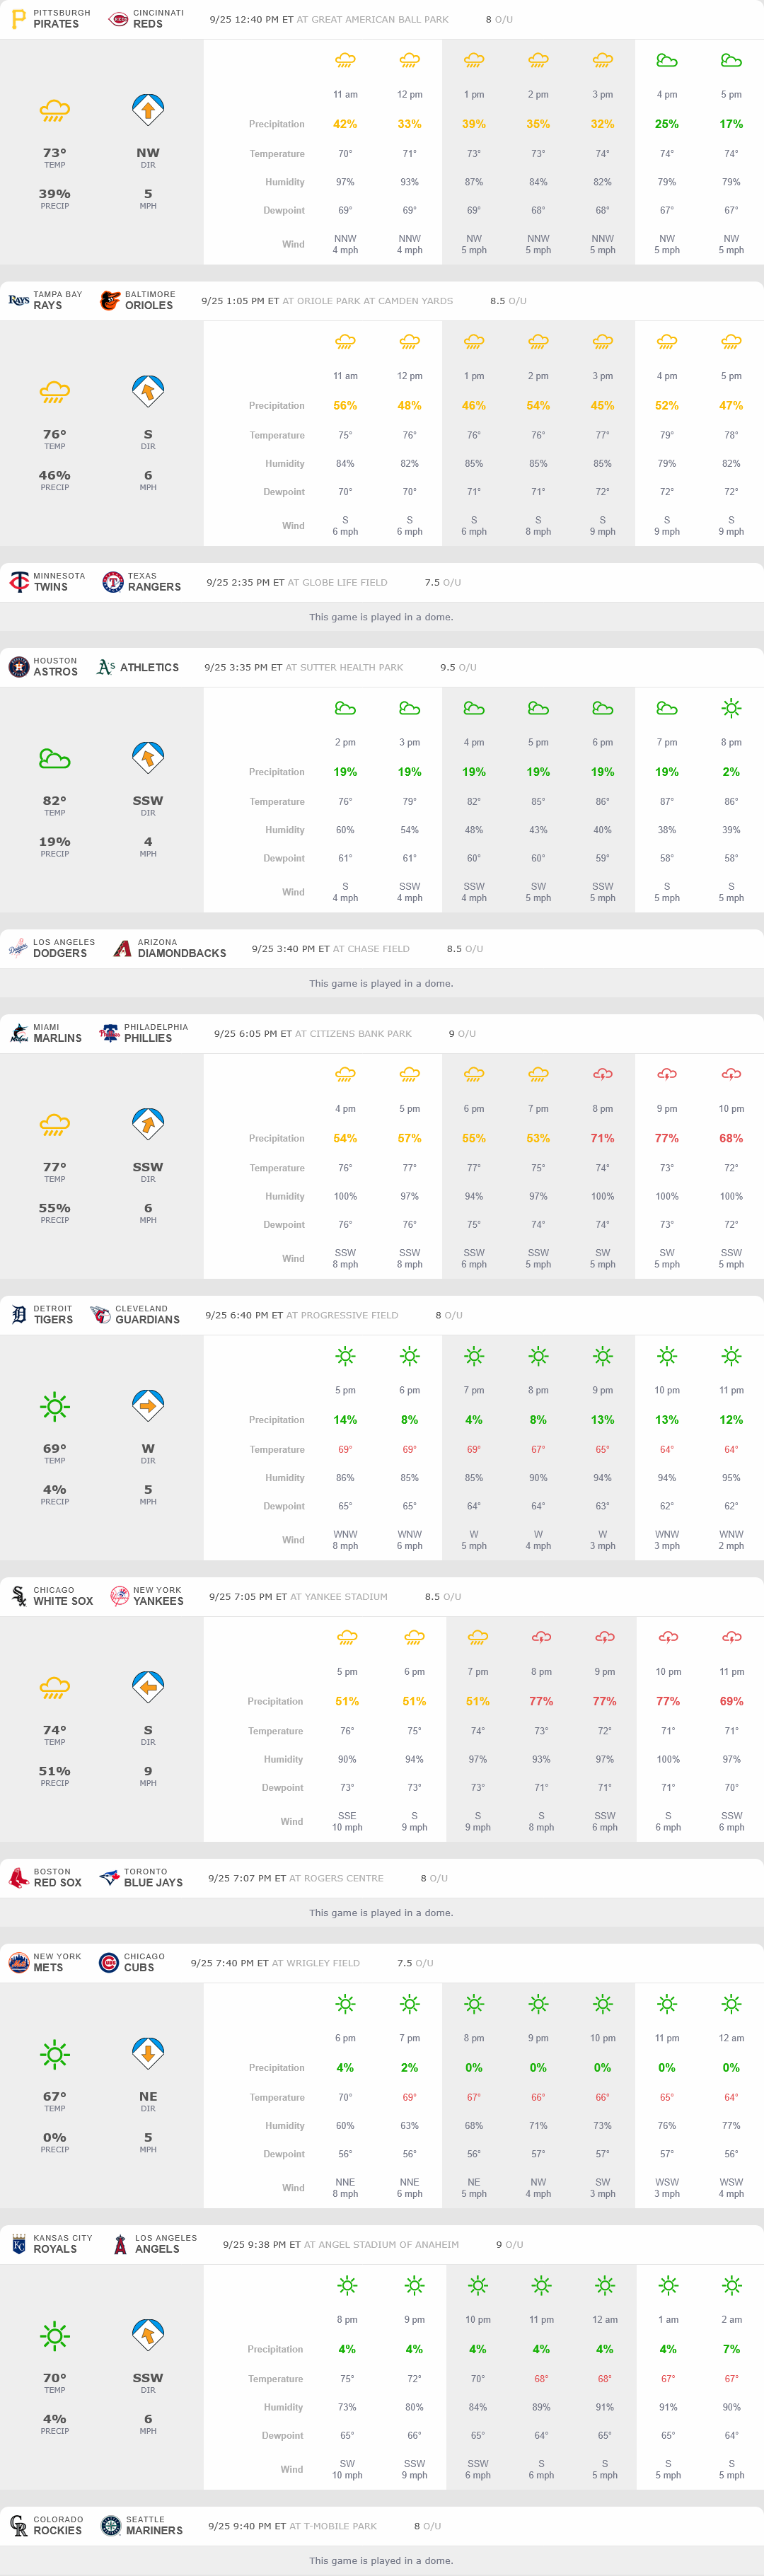Viewport: 764px width, 2576px height.
Task: Click the 8 pm thunderstorm icon in Marlins-Phillies forecast
Action: (x=602, y=1074)
